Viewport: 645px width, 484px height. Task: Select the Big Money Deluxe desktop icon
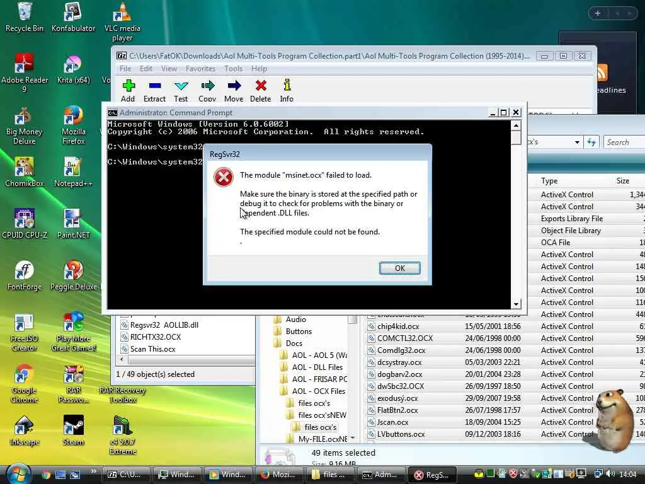(x=25, y=125)
